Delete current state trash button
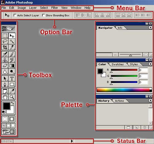The width and height of the screenshot is (154, 144). [x=144, y=127]
